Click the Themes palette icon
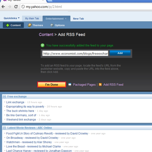Screen dimensions: 152x152 click(30, 25)
